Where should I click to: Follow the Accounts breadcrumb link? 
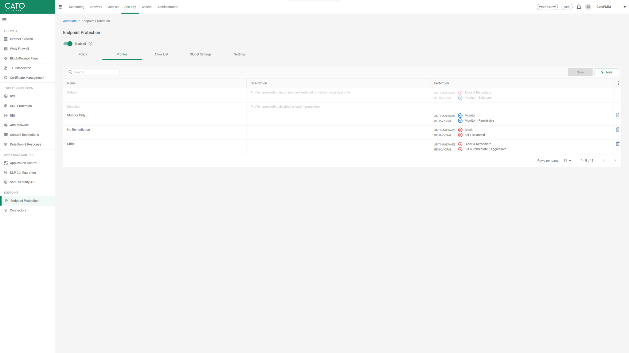[70, 21]
